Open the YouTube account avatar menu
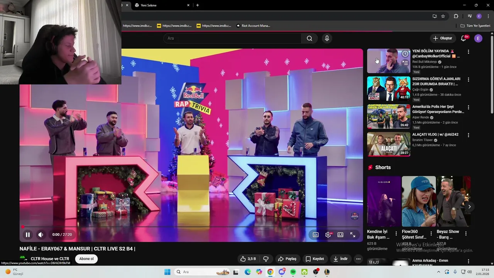The image size is (494, 278). [x=478, y=38]
